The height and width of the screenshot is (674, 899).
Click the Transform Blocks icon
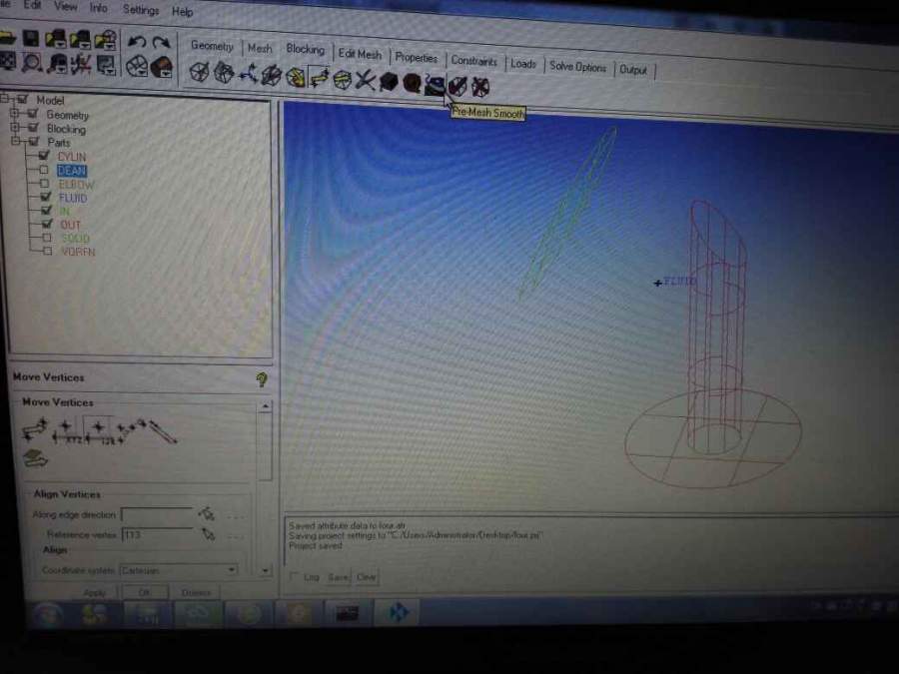(343, 79)
